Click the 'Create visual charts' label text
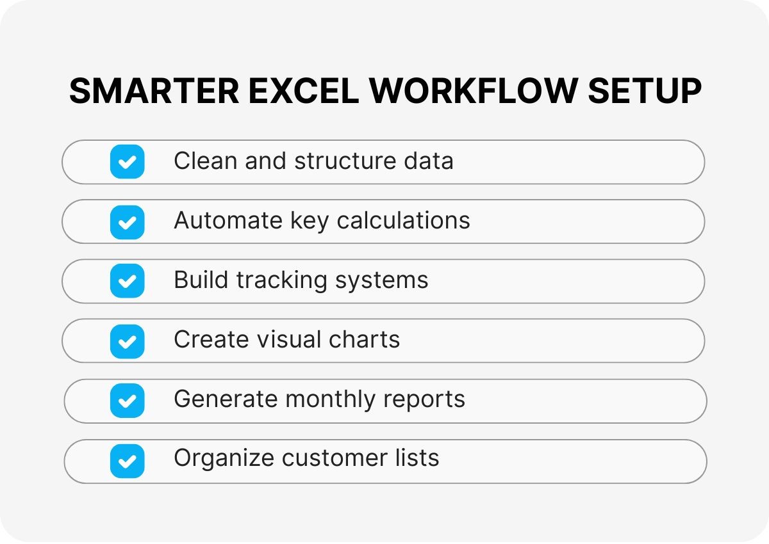The width and height of the screenshot is (769, 544). [286, 339]
